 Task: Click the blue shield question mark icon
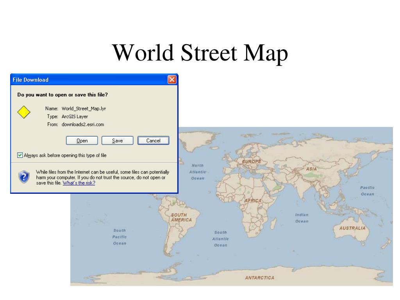point(24,177)
